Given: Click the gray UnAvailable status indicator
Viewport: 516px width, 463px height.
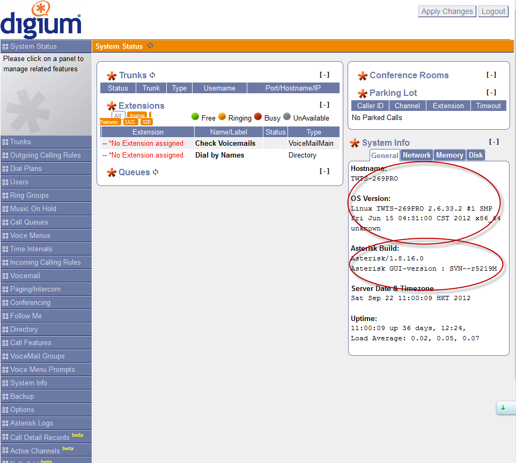Looking at the screenshot, I should pyautogui.click(x=287, y=116).
